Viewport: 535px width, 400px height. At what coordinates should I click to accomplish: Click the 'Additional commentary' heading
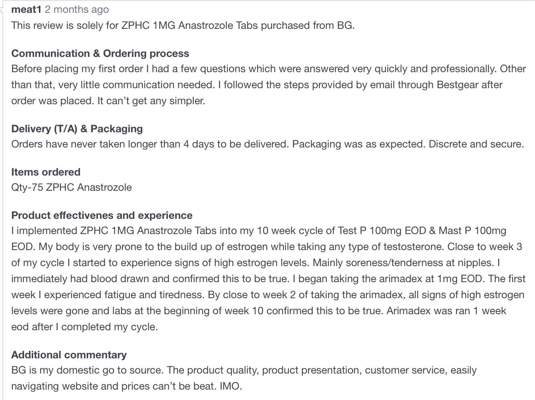69,355
